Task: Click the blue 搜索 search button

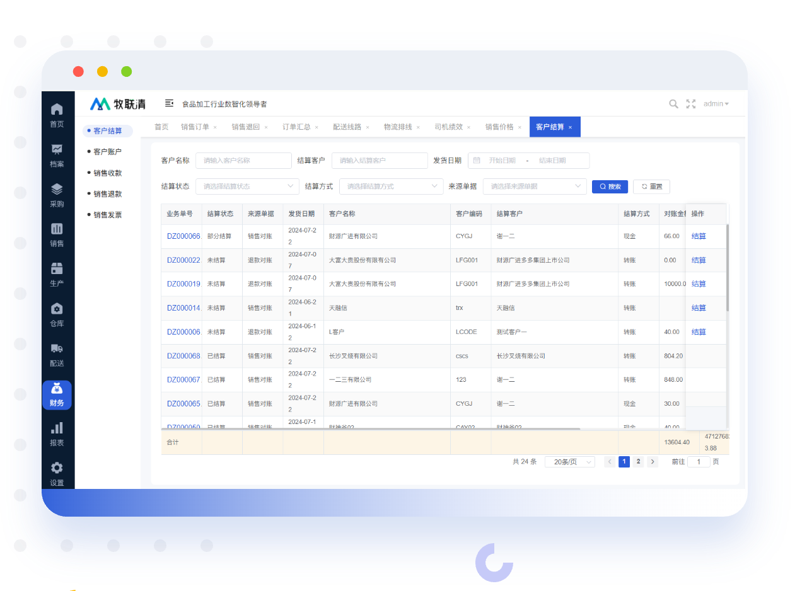Action: [610, 186]
